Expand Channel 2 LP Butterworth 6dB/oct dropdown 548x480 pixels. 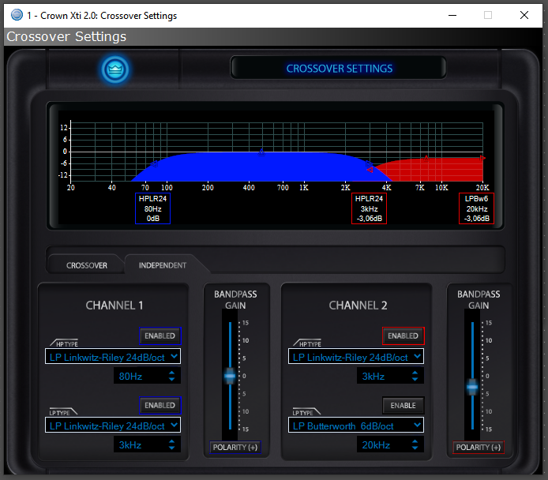pos(355,426)
